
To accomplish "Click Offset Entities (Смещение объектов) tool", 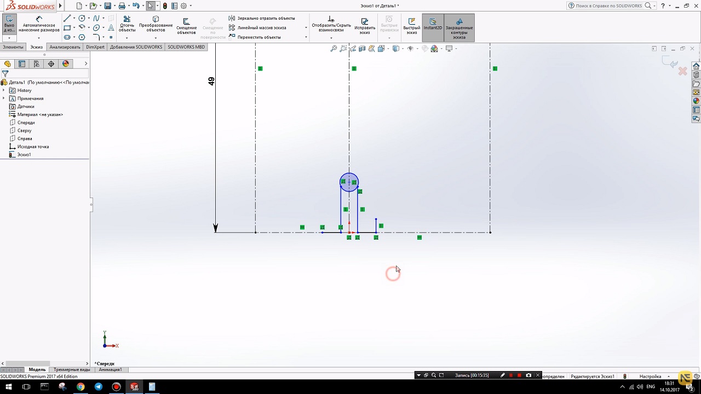I will [x=186, y=25].
